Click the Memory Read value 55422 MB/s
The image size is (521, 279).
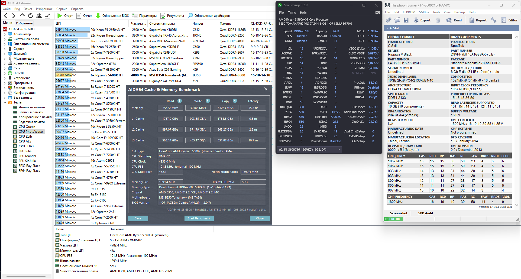[x=170, y=108]
